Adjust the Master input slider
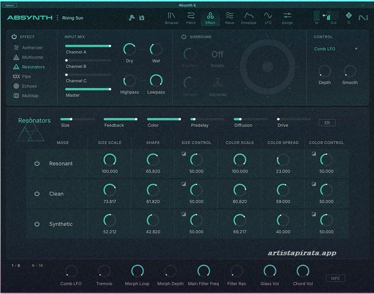Viewport: 374px width, 294px height. 88,89
